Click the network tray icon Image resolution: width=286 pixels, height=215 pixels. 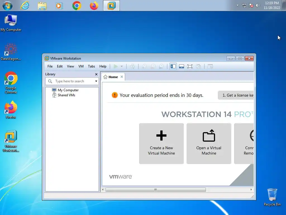click(244, 5)
